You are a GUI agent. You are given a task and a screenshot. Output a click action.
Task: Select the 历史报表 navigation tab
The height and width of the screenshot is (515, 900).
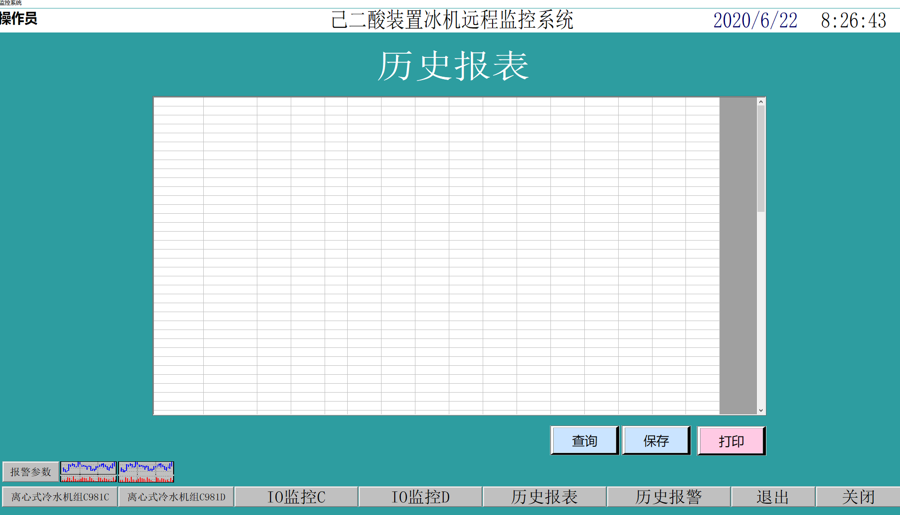[544, 497]
